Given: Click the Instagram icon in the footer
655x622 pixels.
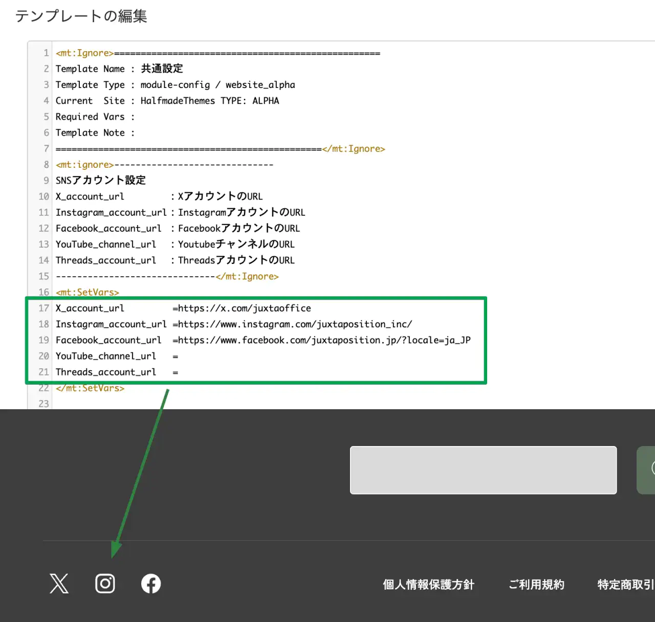Looking at the screenshot, I should click(105, 584).
